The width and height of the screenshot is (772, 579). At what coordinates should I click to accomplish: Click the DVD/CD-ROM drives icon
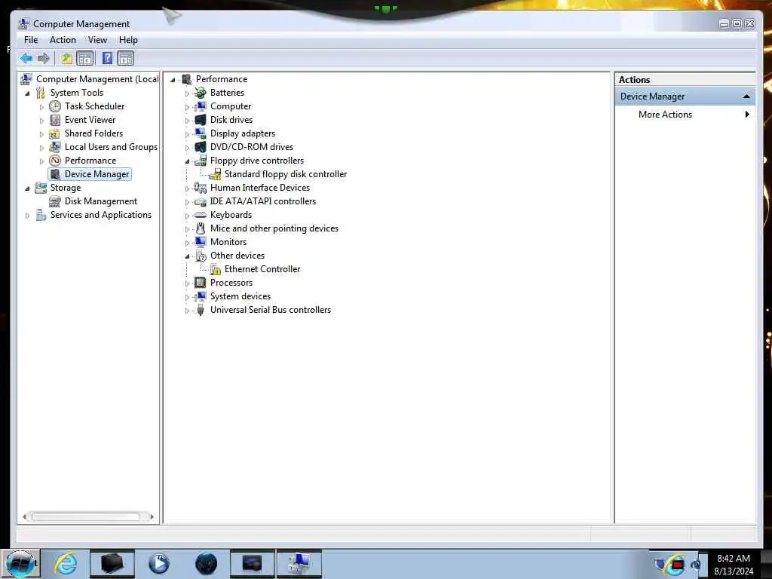[201, 147]
